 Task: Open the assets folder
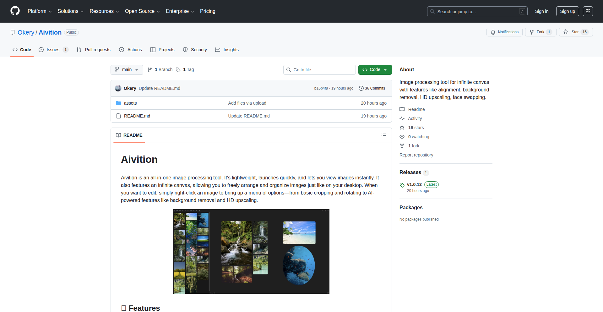[130, 103]
